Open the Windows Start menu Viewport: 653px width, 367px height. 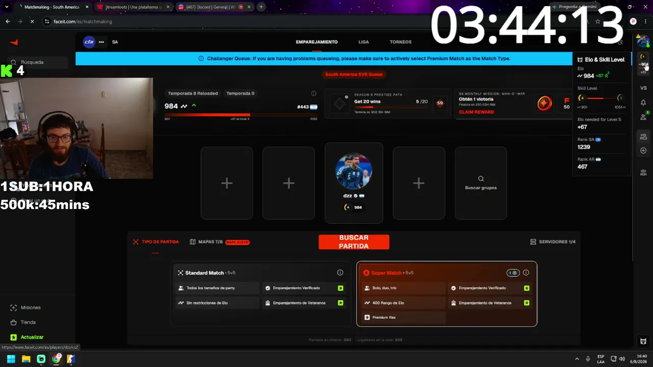click(11, 359)
